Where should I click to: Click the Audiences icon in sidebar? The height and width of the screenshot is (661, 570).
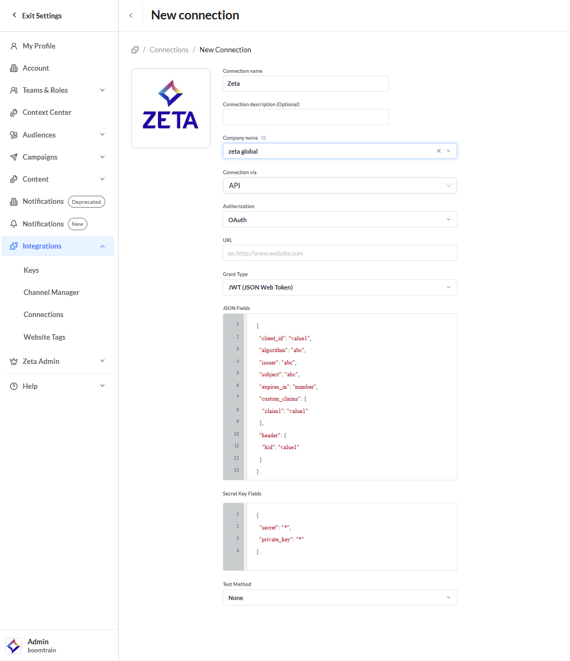[14, 135]
